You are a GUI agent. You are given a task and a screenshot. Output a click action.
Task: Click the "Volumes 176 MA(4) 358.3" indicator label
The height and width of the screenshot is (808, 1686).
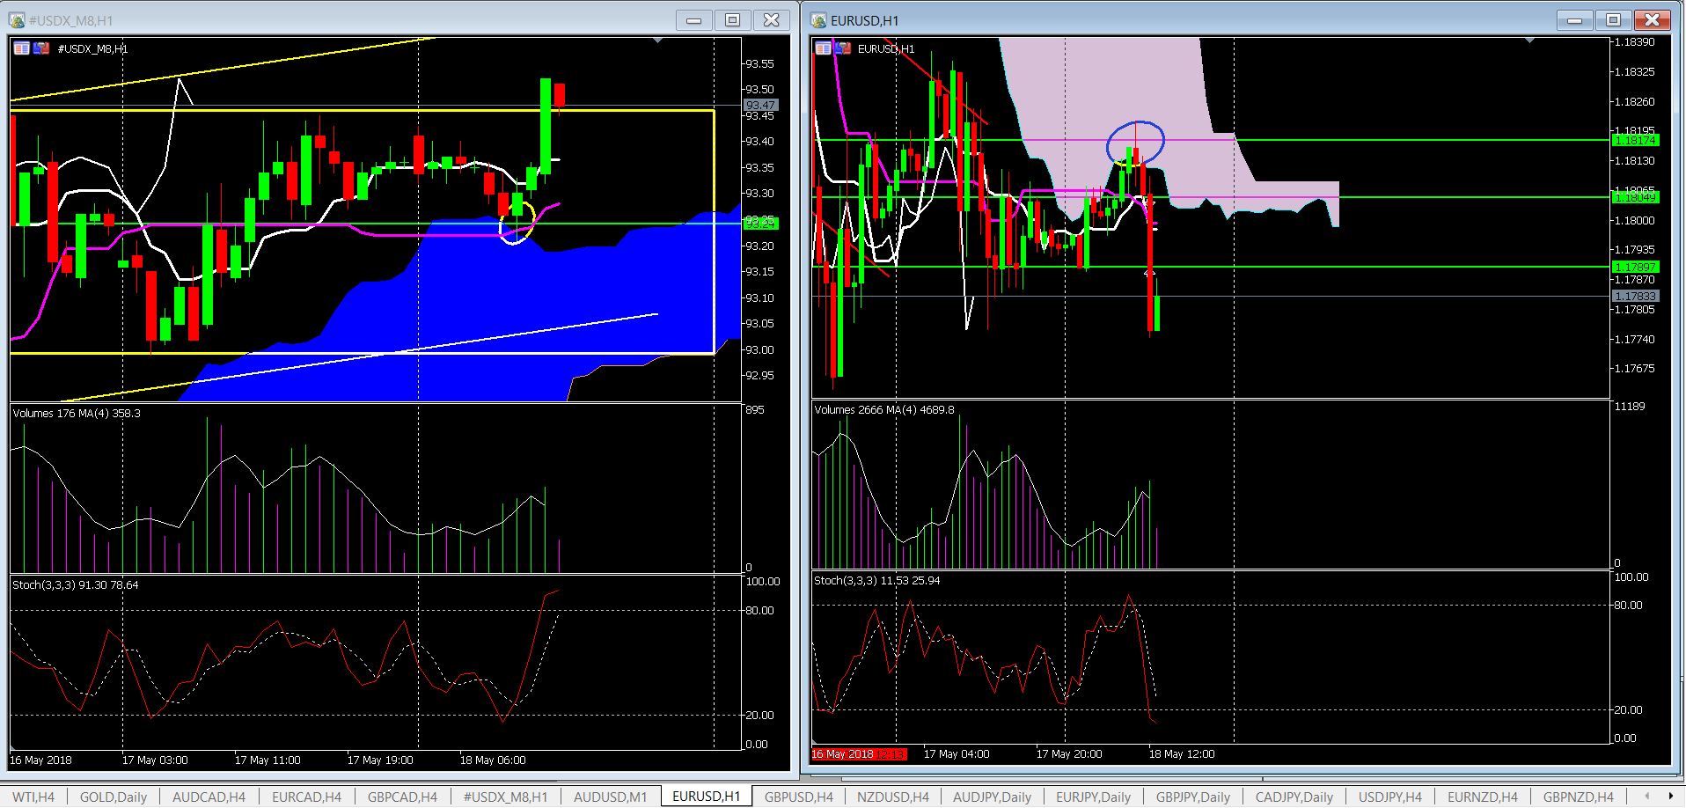77,413
